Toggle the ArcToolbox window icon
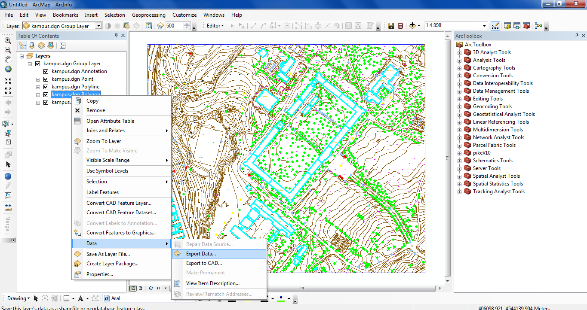Viewport: 587px width, 310px height. tap(526, 26)
